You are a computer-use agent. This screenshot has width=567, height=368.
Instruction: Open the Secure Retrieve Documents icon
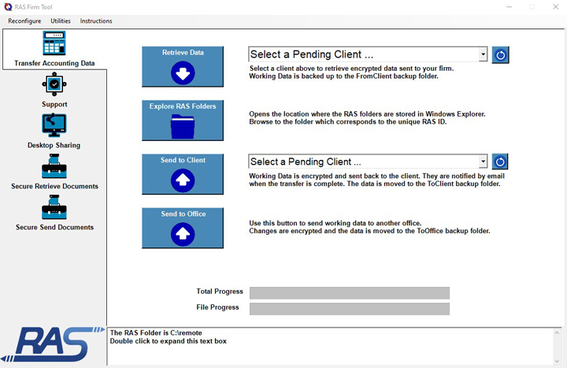54,166
